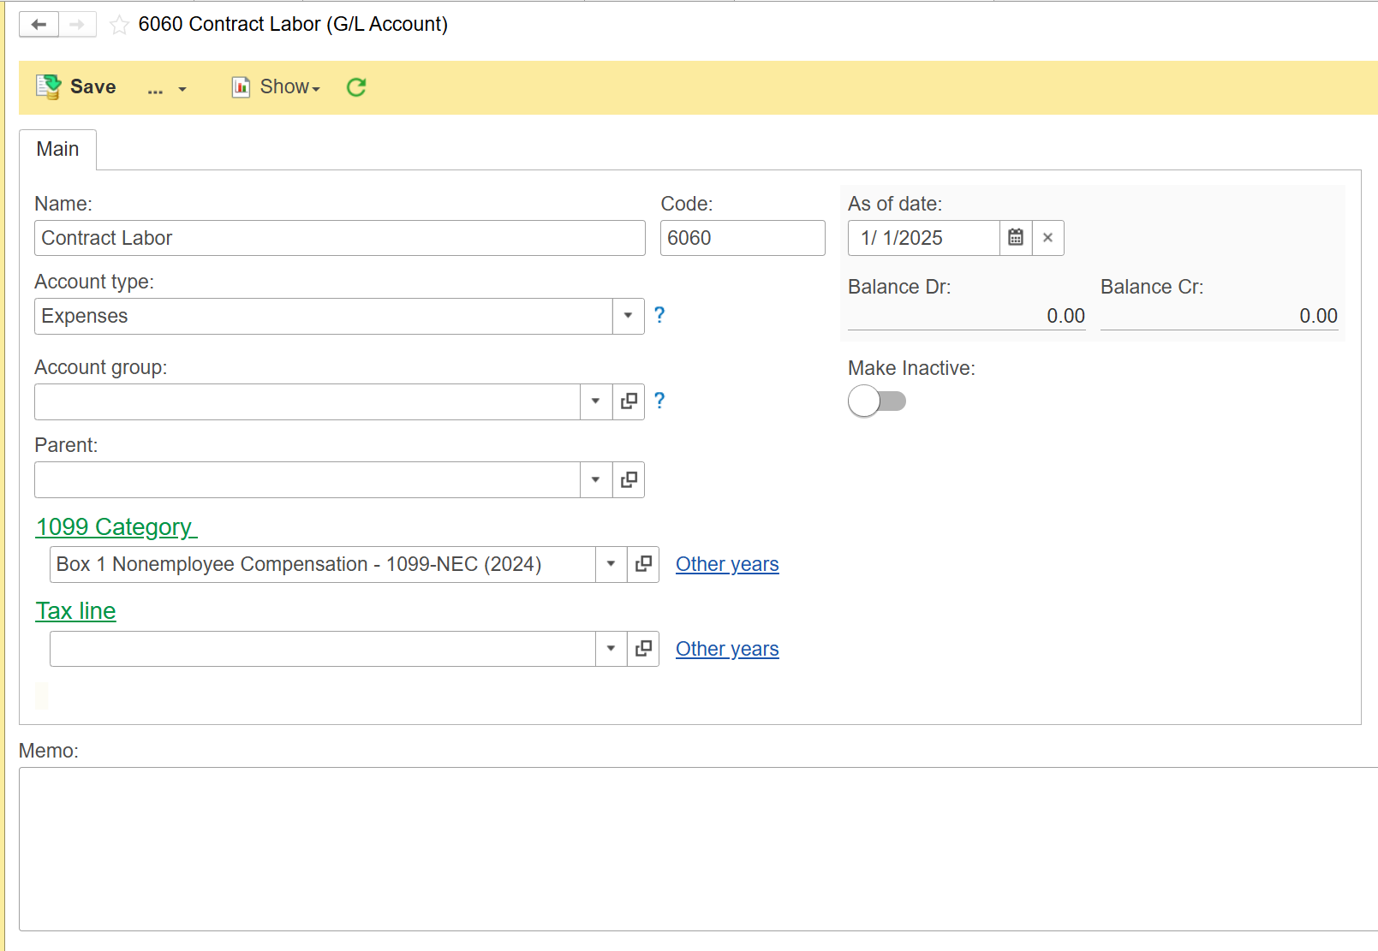Viewport: 1378px width, 951px height.
Task: Open calendar picker for As of date
Action: (1016, 238)
